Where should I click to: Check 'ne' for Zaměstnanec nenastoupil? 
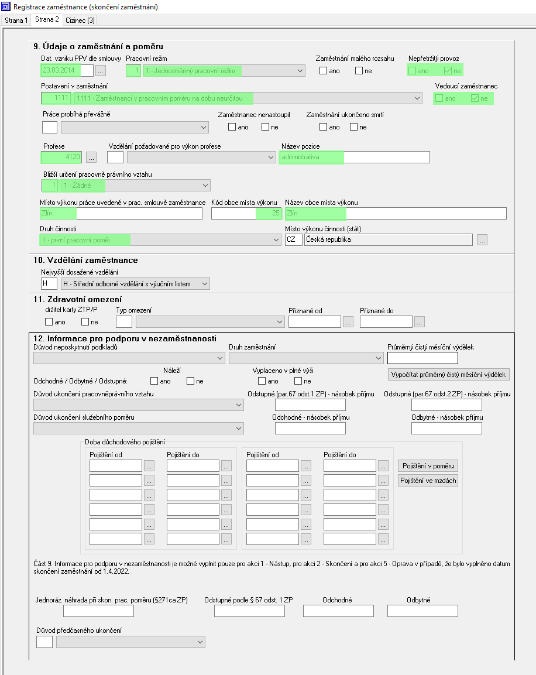[x=266, y=127]
